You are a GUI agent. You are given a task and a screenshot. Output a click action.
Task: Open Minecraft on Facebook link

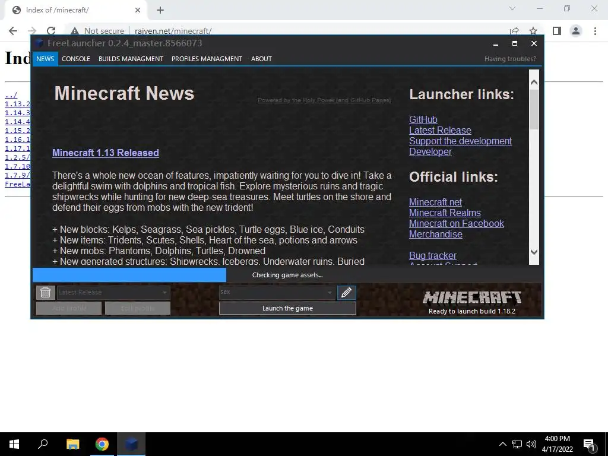pyautogui.click(x=457, y=224)
